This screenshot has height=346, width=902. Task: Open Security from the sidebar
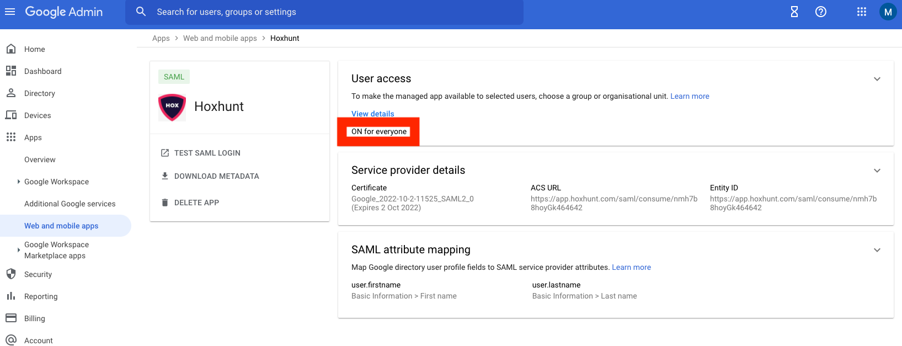pyautogui.click(x=38, y=274)
